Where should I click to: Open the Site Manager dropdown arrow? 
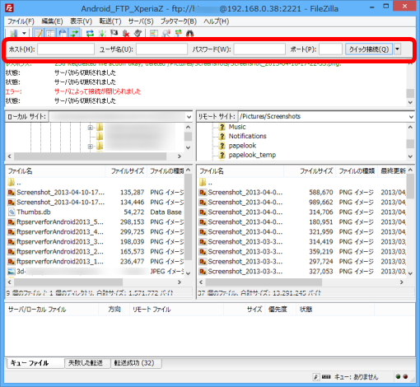[24, 34]
